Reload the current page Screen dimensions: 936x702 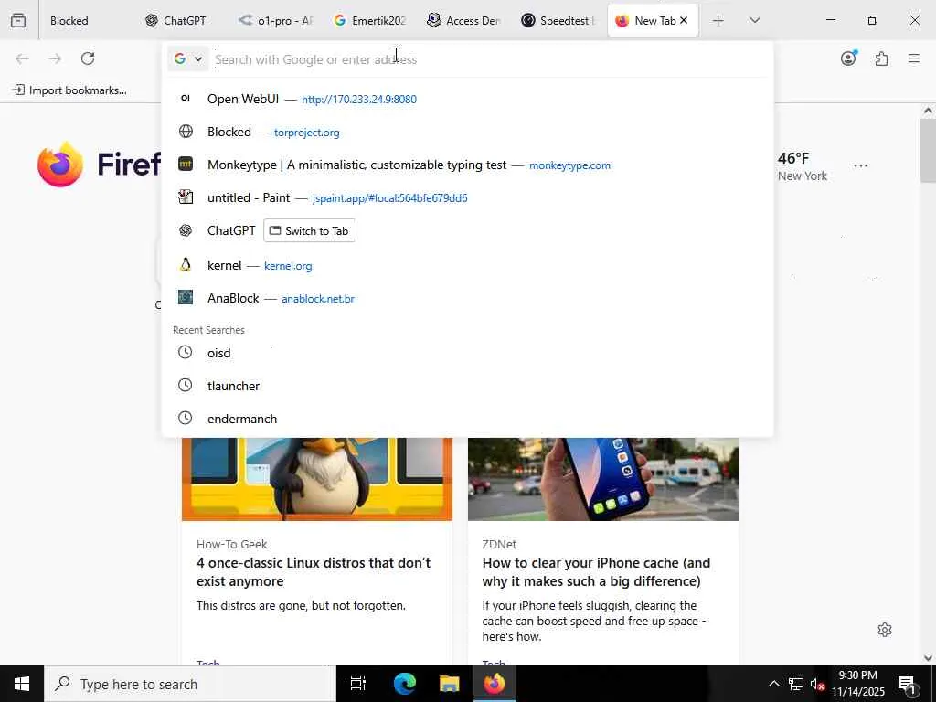[x=88, y=58]
